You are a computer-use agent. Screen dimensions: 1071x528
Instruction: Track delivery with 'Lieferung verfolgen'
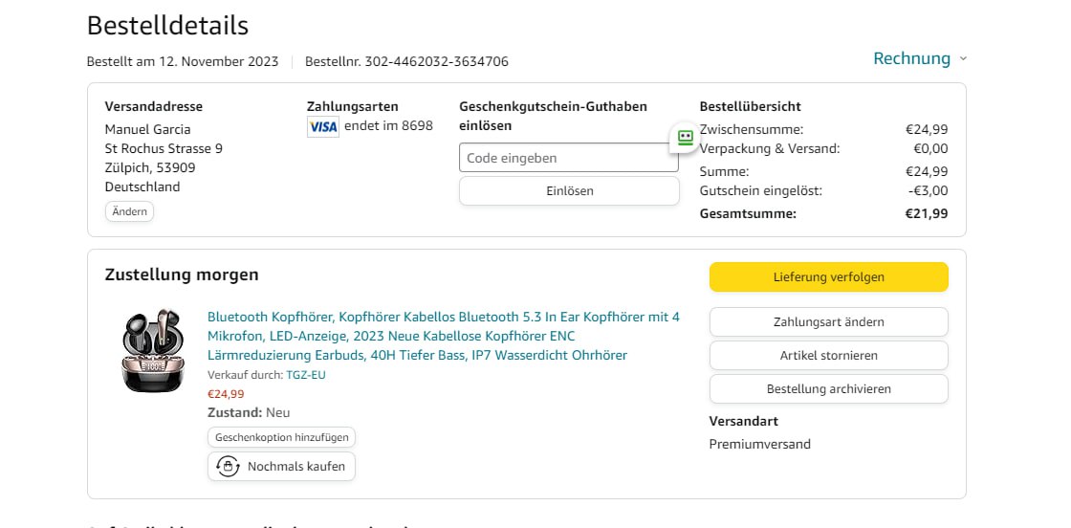[828, 277]
